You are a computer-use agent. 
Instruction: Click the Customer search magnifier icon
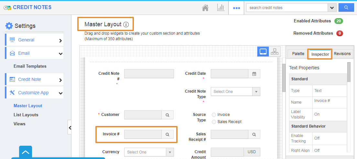[x=168, y=115]
